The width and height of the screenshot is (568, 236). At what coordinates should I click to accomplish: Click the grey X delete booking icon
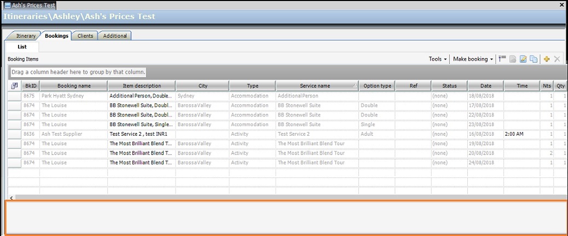point(557,59)
